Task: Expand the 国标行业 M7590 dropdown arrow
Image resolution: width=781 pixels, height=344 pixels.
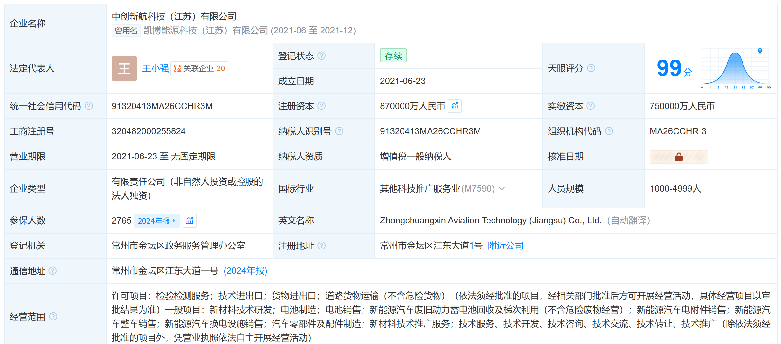Action: click(502, 189)
